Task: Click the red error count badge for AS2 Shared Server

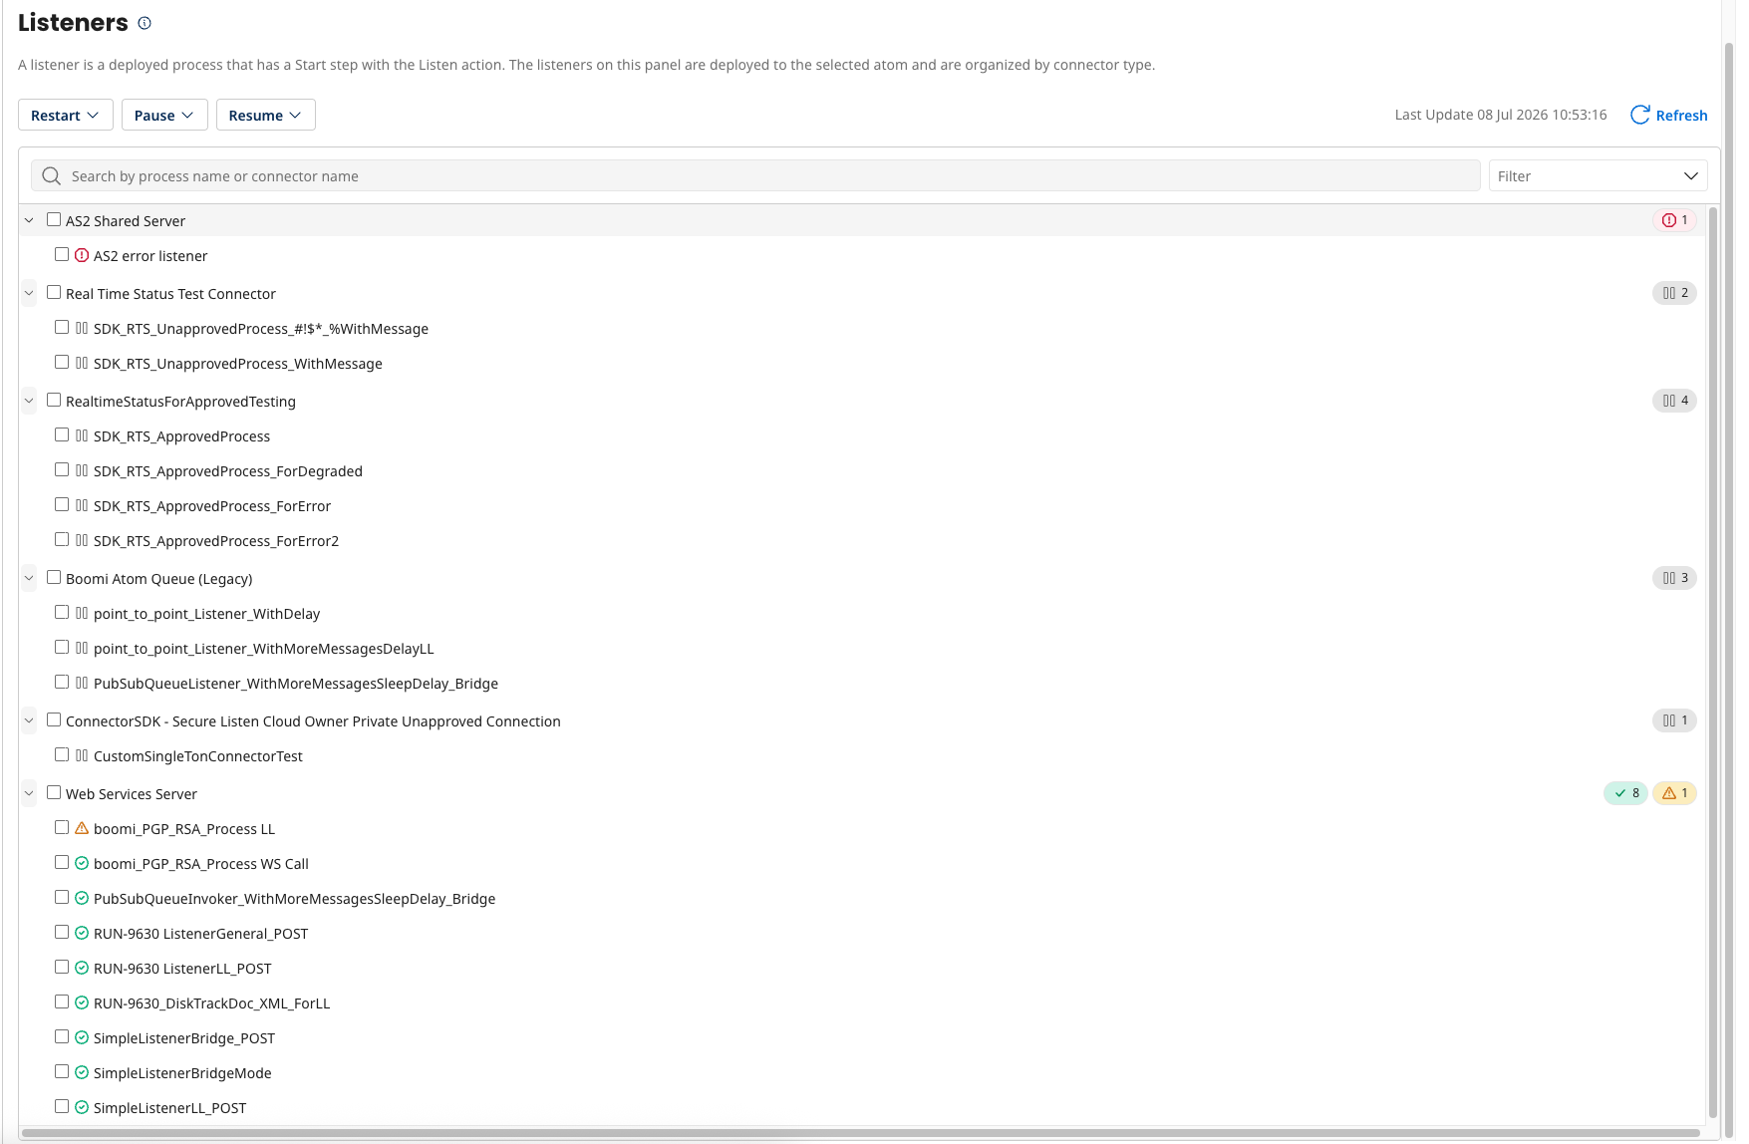Action: pos(1674,220)
